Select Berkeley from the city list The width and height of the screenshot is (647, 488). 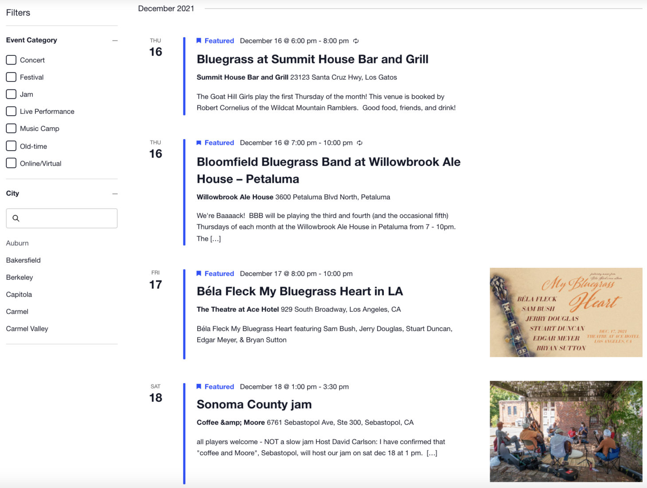[x=19, y=277]
